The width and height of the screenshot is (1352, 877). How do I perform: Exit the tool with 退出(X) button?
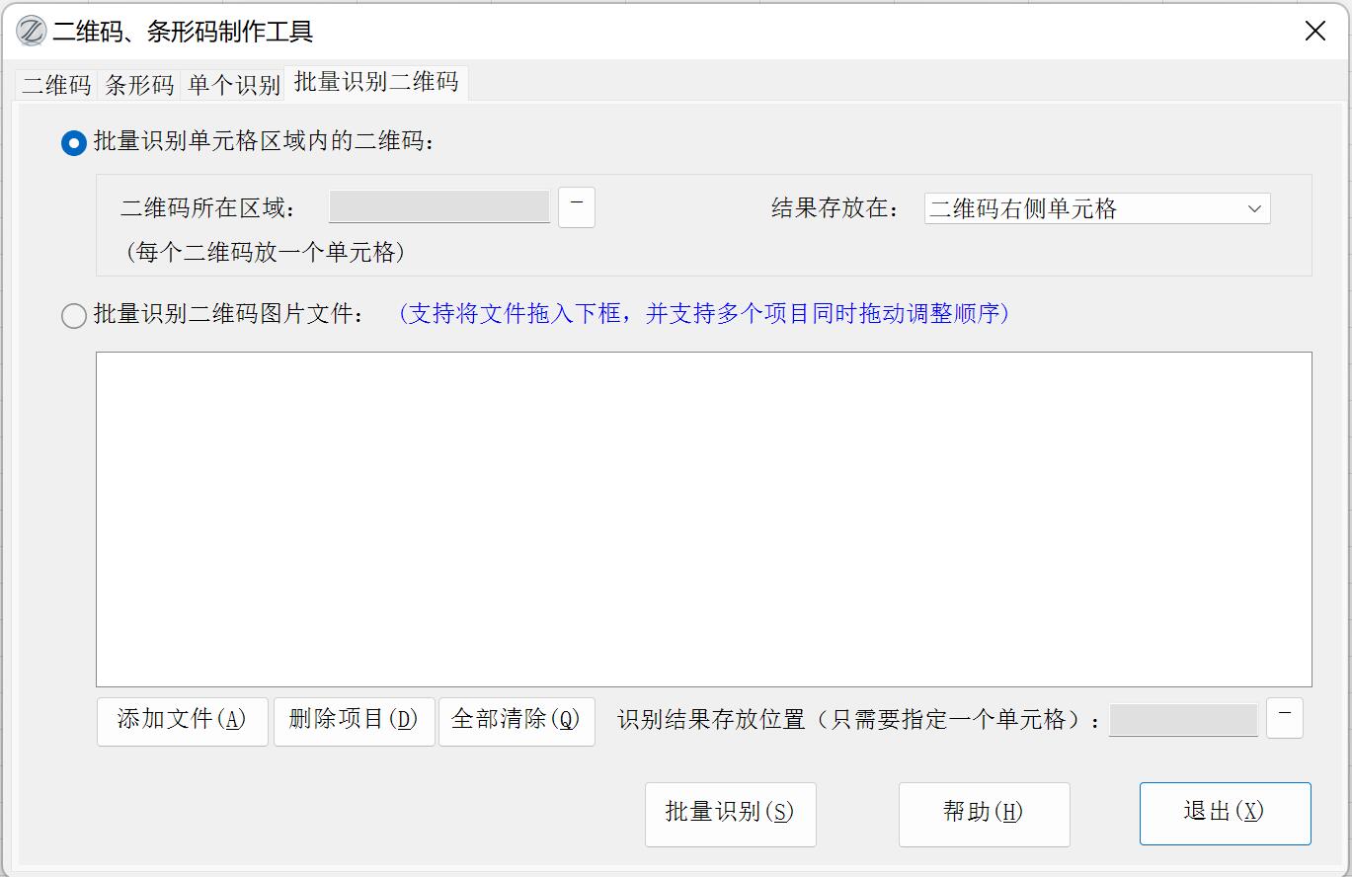1225,813
